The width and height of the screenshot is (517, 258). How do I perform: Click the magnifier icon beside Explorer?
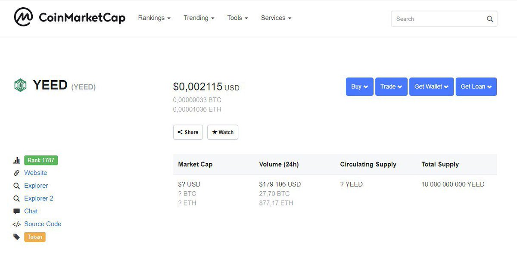click(x=17, y=186)
